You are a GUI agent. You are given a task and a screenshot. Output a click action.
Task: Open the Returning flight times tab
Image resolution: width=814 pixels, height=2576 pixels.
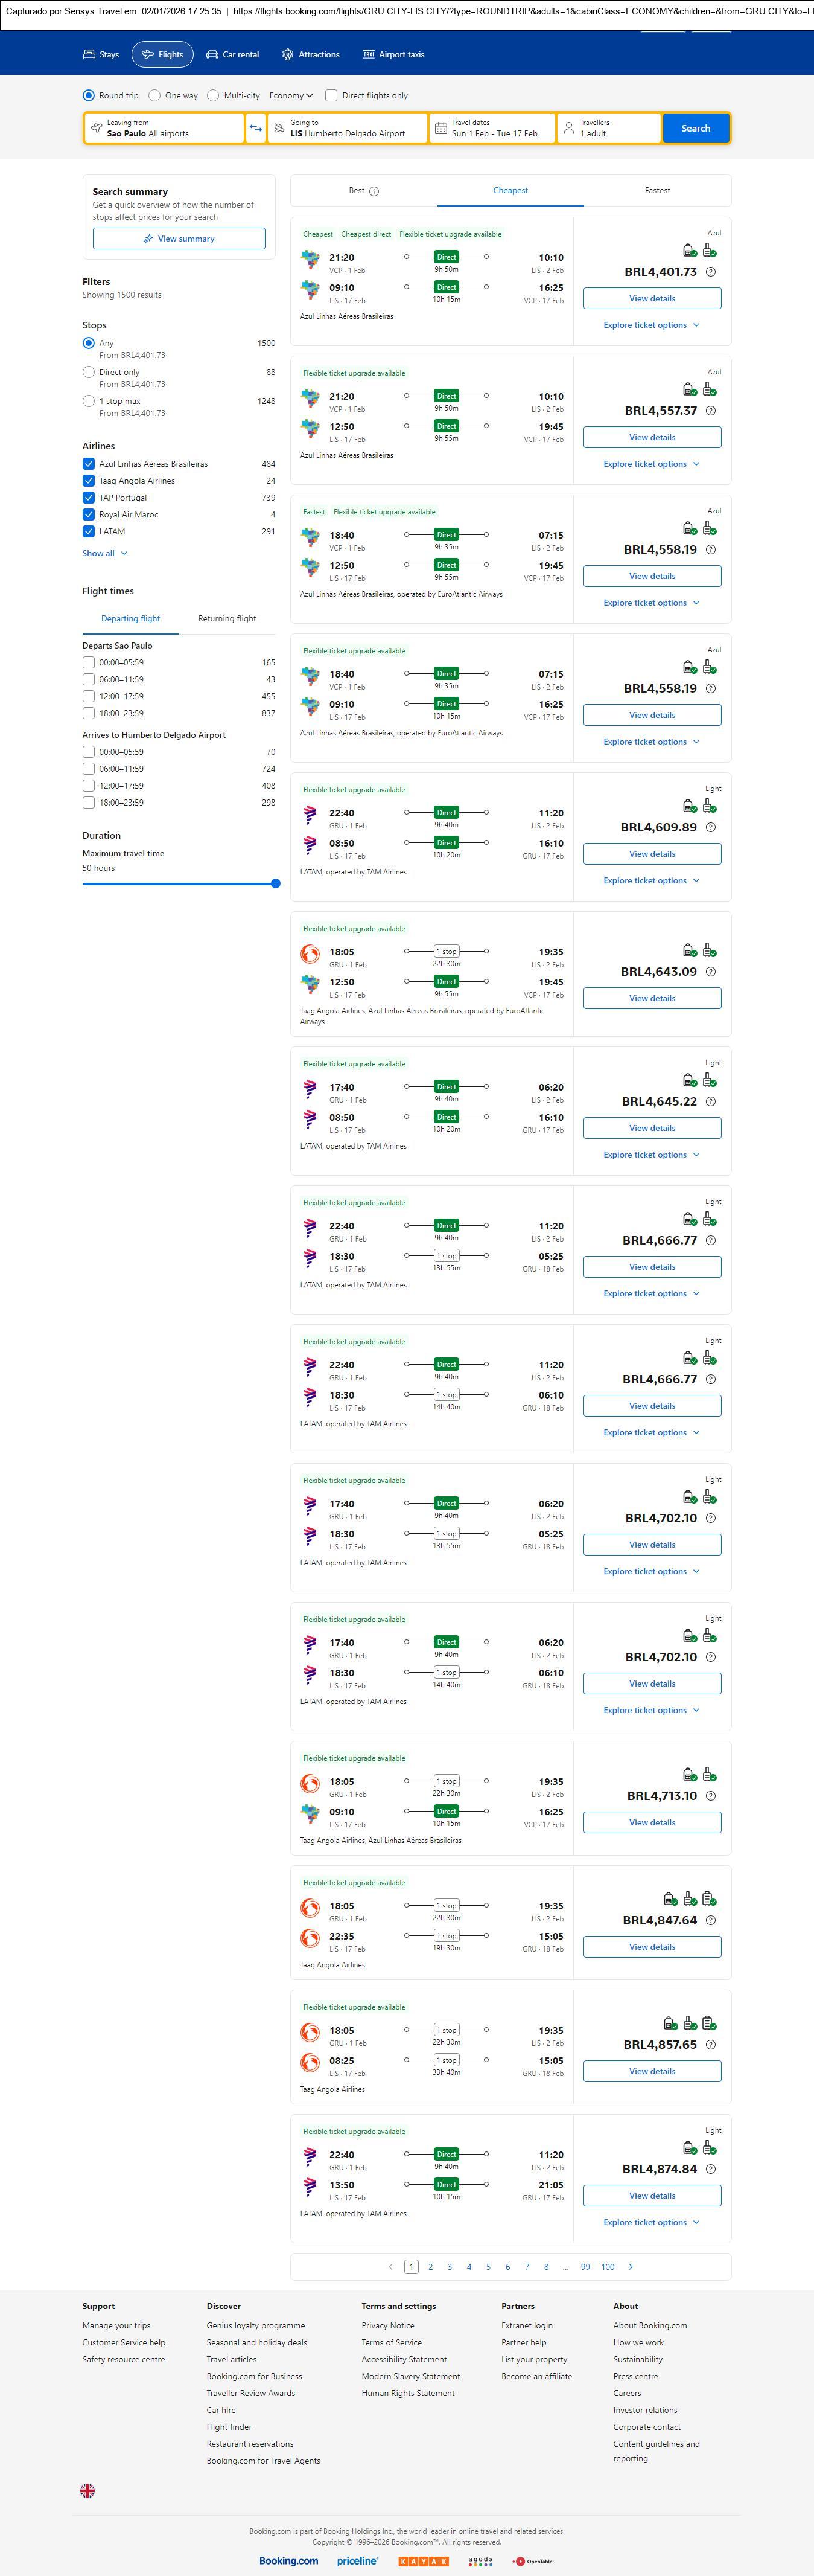pyautogui.click(x=227, y=619)
